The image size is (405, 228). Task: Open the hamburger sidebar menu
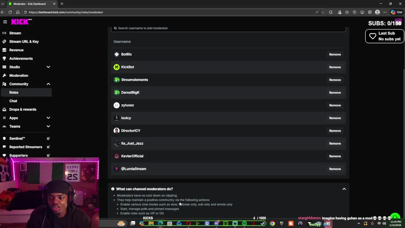(x=5, y=22)
